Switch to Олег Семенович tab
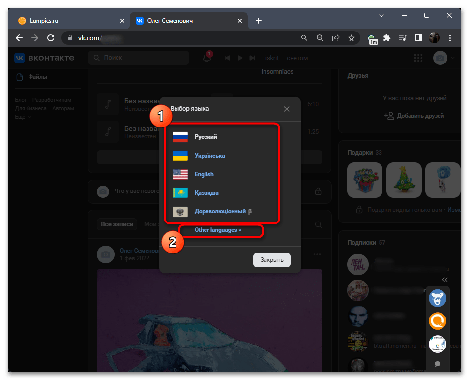The height and width of the screenshot is (380, 469). coord(188,21)
